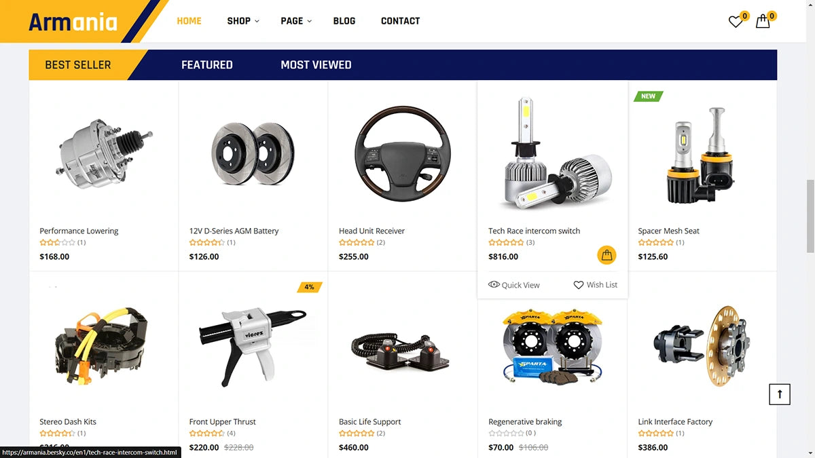Viewport: 815px width, 458px height.
Task: Click the Quick View eye icon
Action: pos(494,285)
